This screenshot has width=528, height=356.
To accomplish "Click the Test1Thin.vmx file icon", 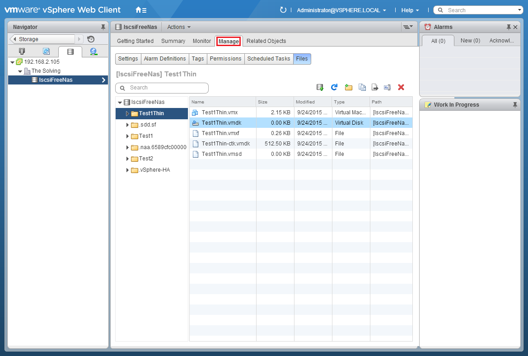I will (x=195, y=112).
